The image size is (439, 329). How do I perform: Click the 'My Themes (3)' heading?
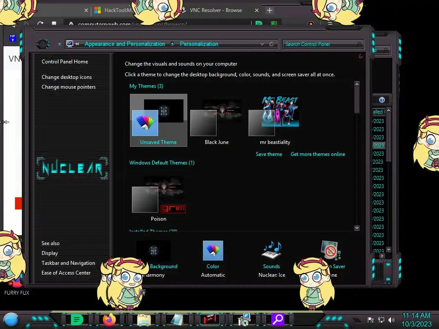[x=146, y=86]
